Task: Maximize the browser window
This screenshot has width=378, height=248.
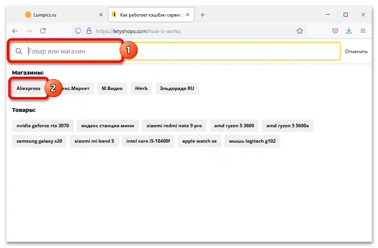Action: (346, 15)
